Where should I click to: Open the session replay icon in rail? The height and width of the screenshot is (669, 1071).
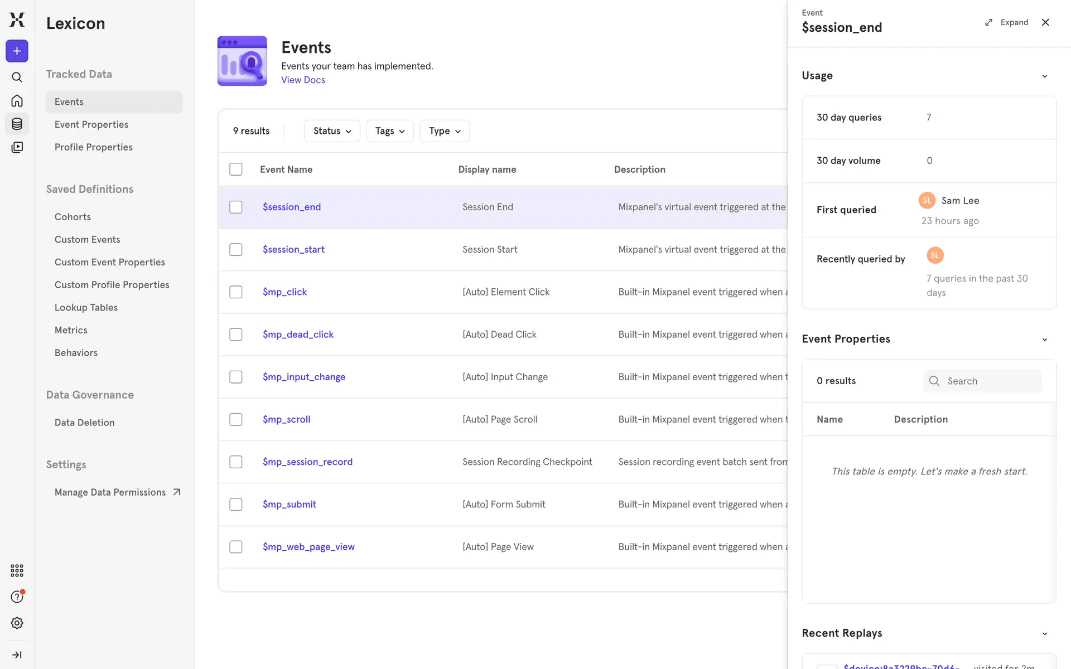[17, 147]
